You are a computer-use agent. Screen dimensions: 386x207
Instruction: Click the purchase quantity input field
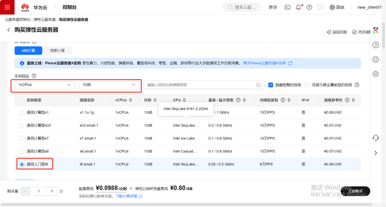[39, 191]
